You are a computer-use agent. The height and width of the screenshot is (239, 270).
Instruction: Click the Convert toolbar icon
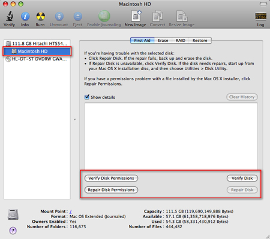(158, 16)
